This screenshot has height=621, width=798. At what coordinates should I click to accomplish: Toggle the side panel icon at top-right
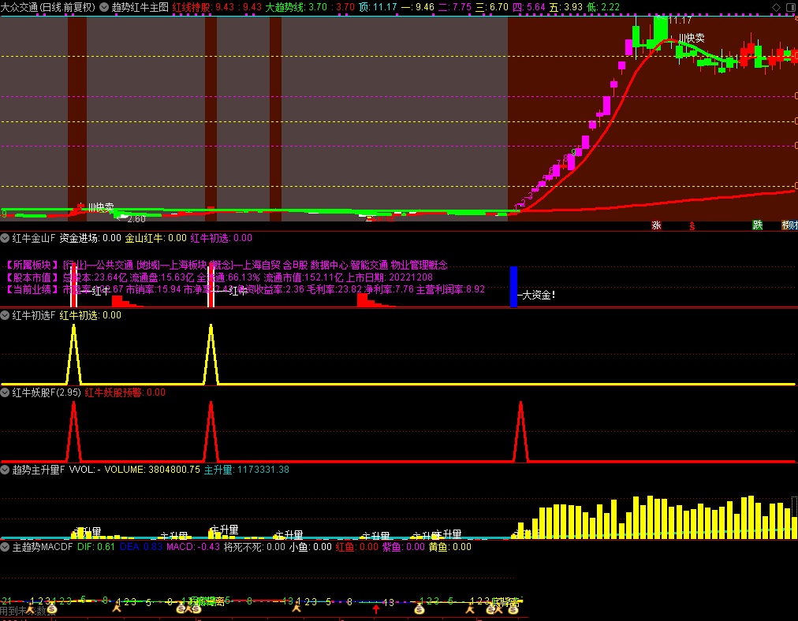791,7
